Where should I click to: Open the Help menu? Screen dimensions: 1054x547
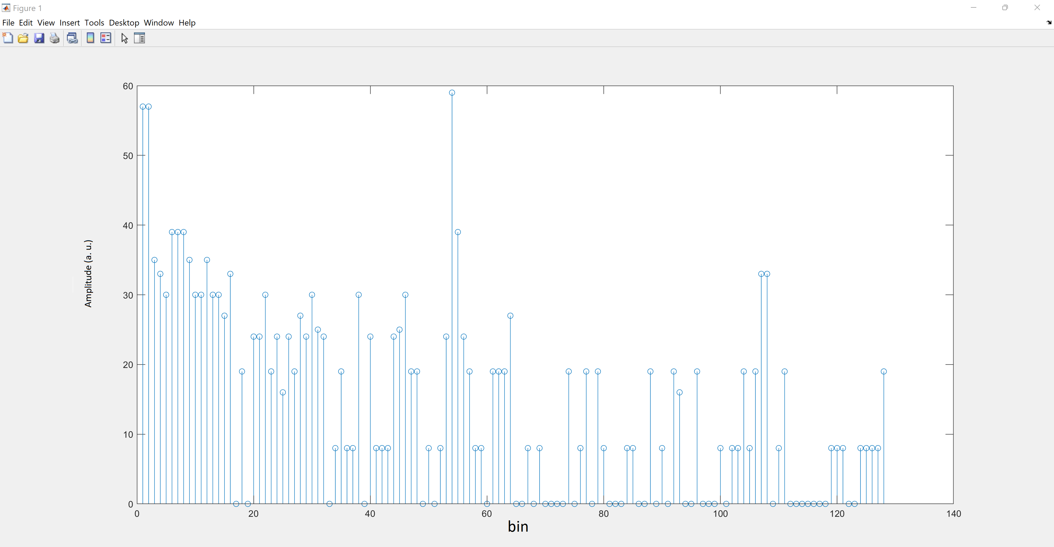187,23
